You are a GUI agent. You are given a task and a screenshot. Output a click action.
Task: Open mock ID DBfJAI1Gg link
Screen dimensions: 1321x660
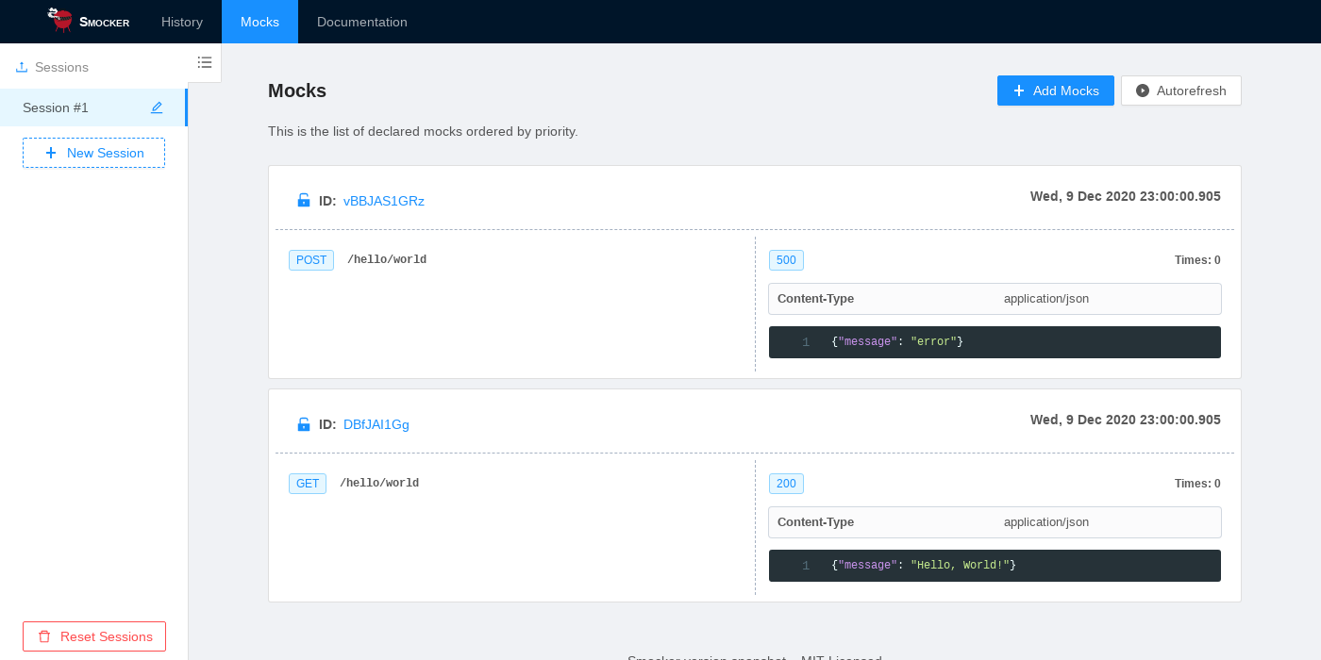(376, 424)
